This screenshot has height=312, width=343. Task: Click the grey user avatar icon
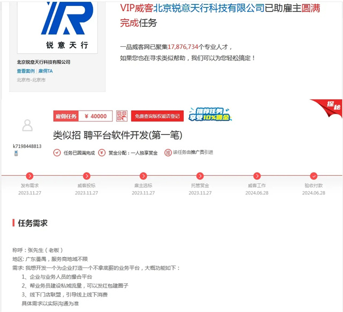[x=27, y=126]
